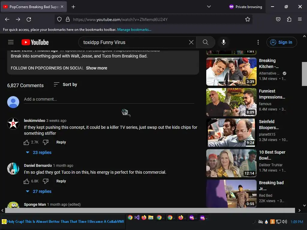Open Daniel Bernardo username link
The image size is (307, 230).
click(38, 165)
